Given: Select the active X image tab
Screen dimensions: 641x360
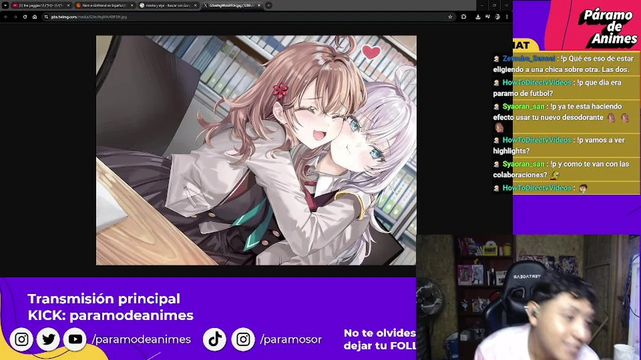Looking at the screenshot, I should (232, 5).
